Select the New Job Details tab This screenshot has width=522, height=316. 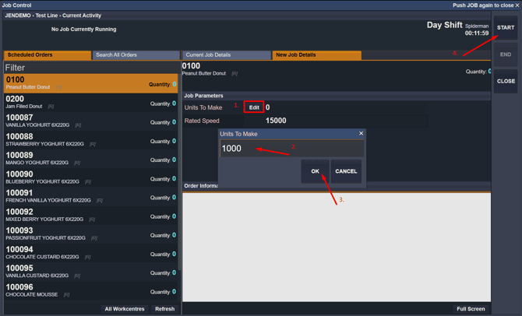(x=316, y=55)
